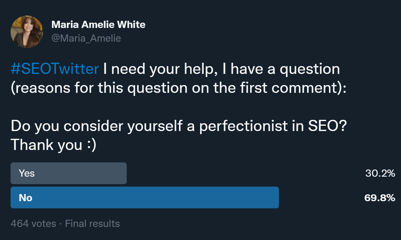Viewport: 401px width, 240px height.
Task: Click Maria Amelie White's profile photo
Action: coord(27,32)
